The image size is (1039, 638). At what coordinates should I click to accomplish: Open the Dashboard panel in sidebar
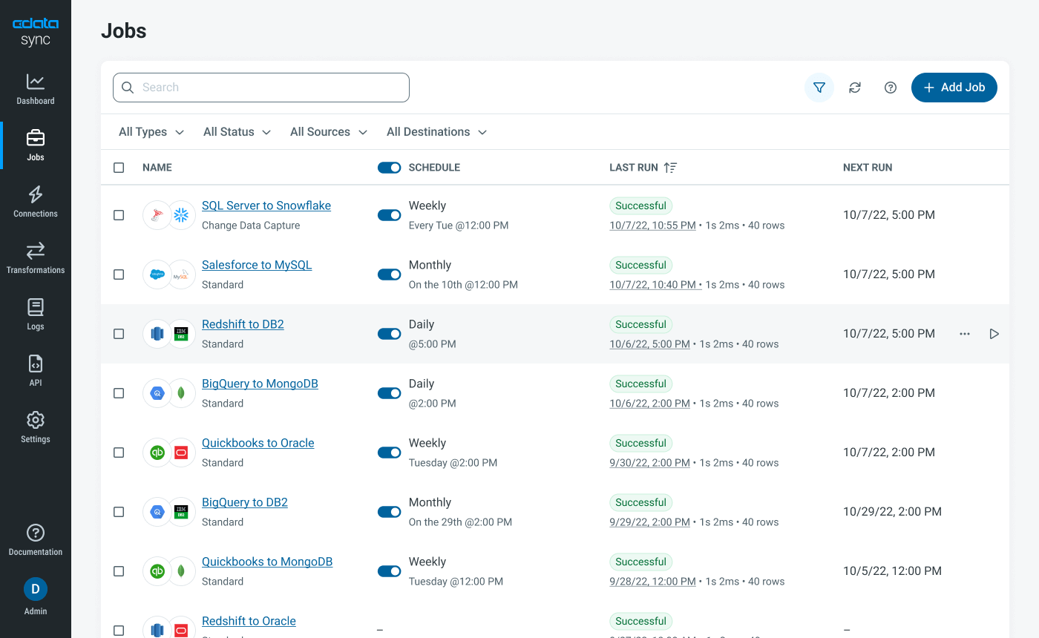35,89
